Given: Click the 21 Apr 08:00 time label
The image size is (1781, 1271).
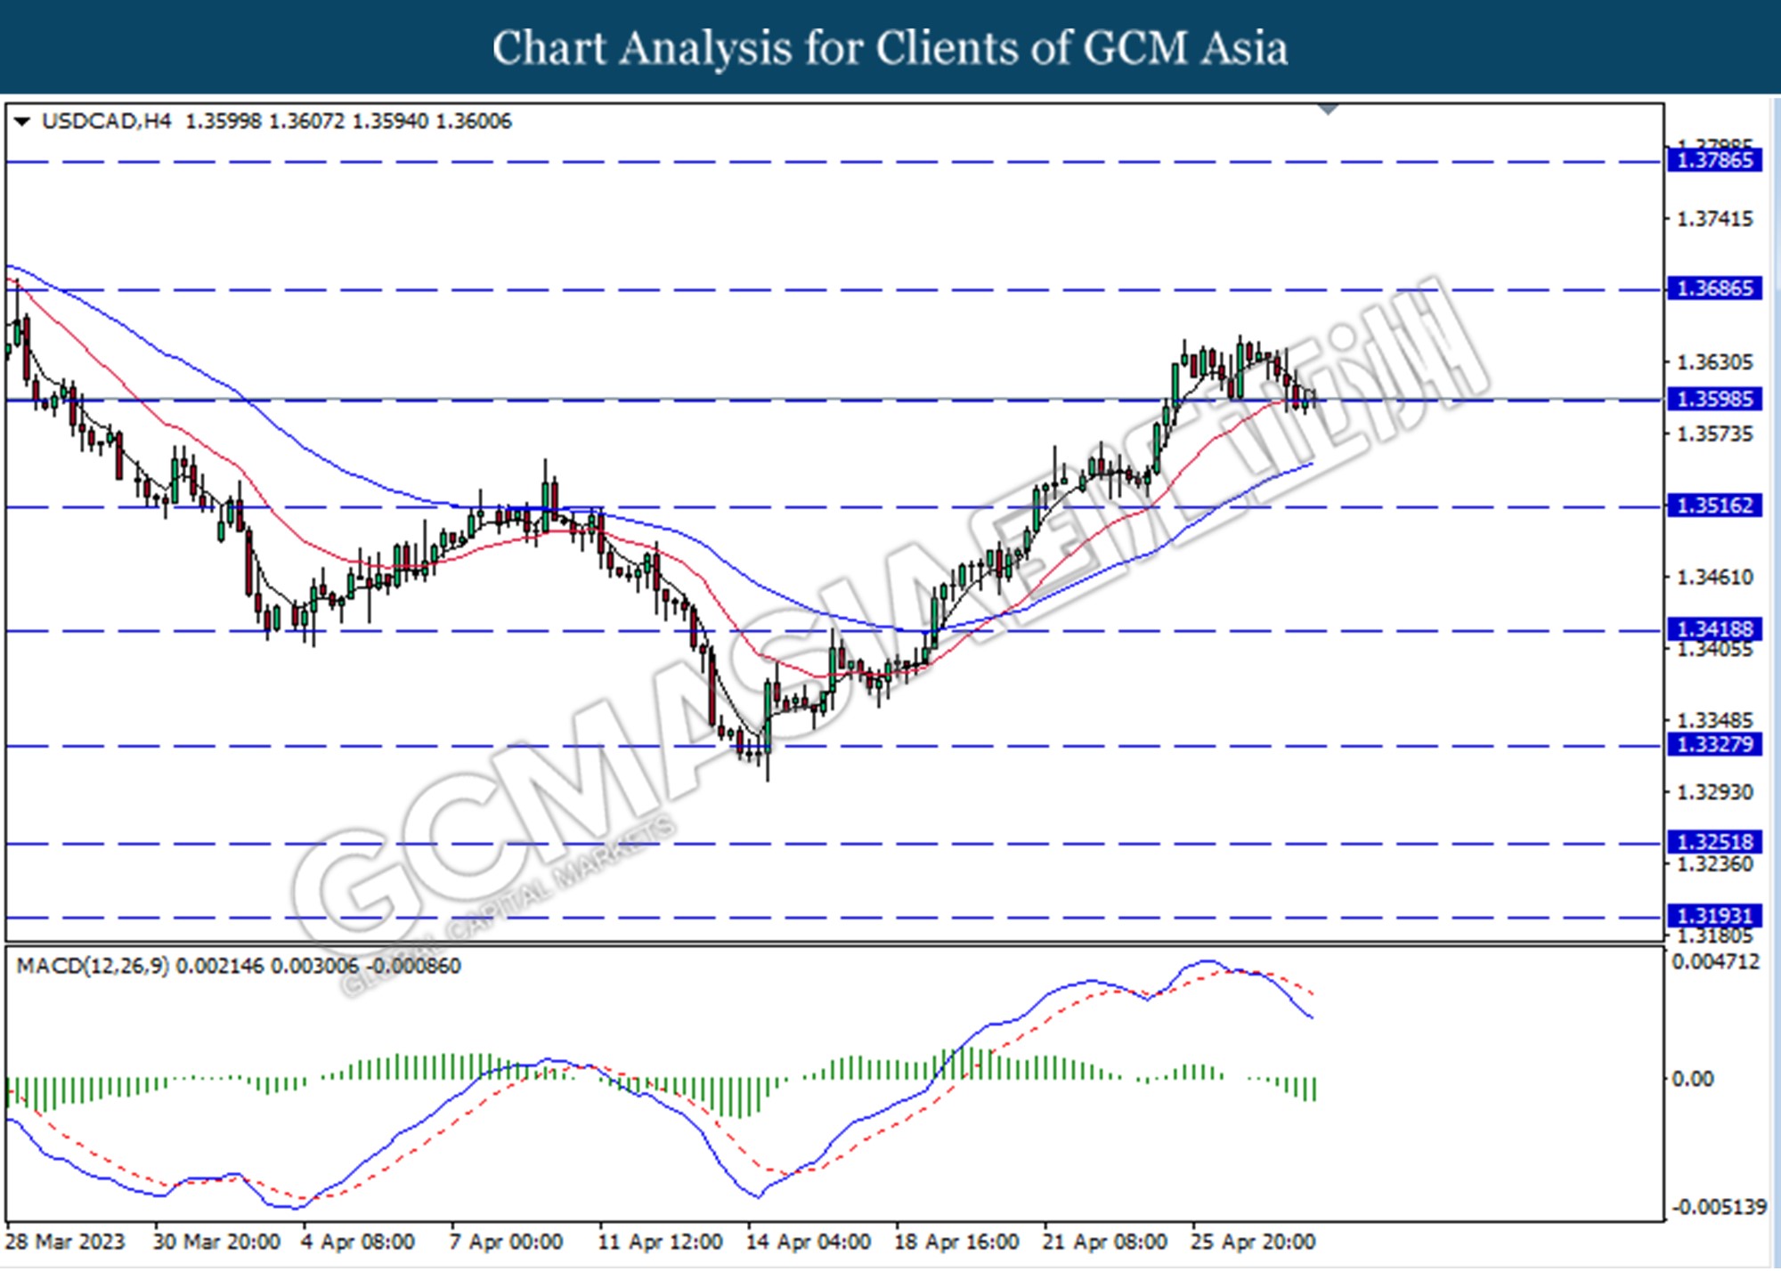Looking at the screenshot, I should point(1104,1243).
